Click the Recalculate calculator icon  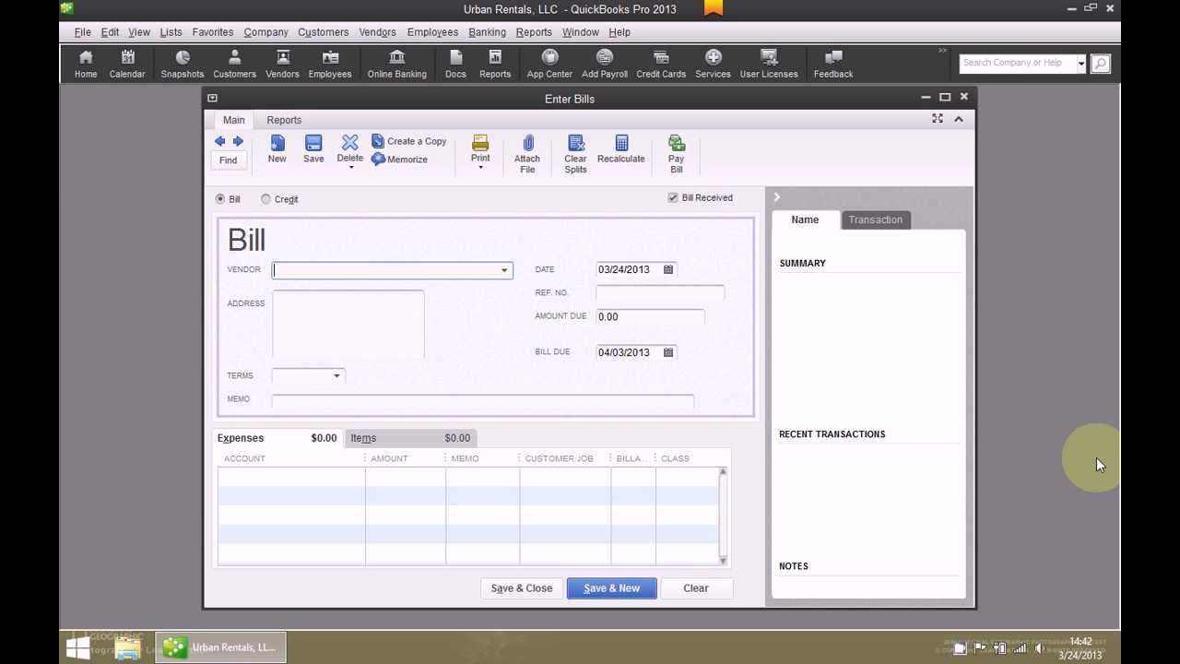pyautogui.click(x=620, y=148)
